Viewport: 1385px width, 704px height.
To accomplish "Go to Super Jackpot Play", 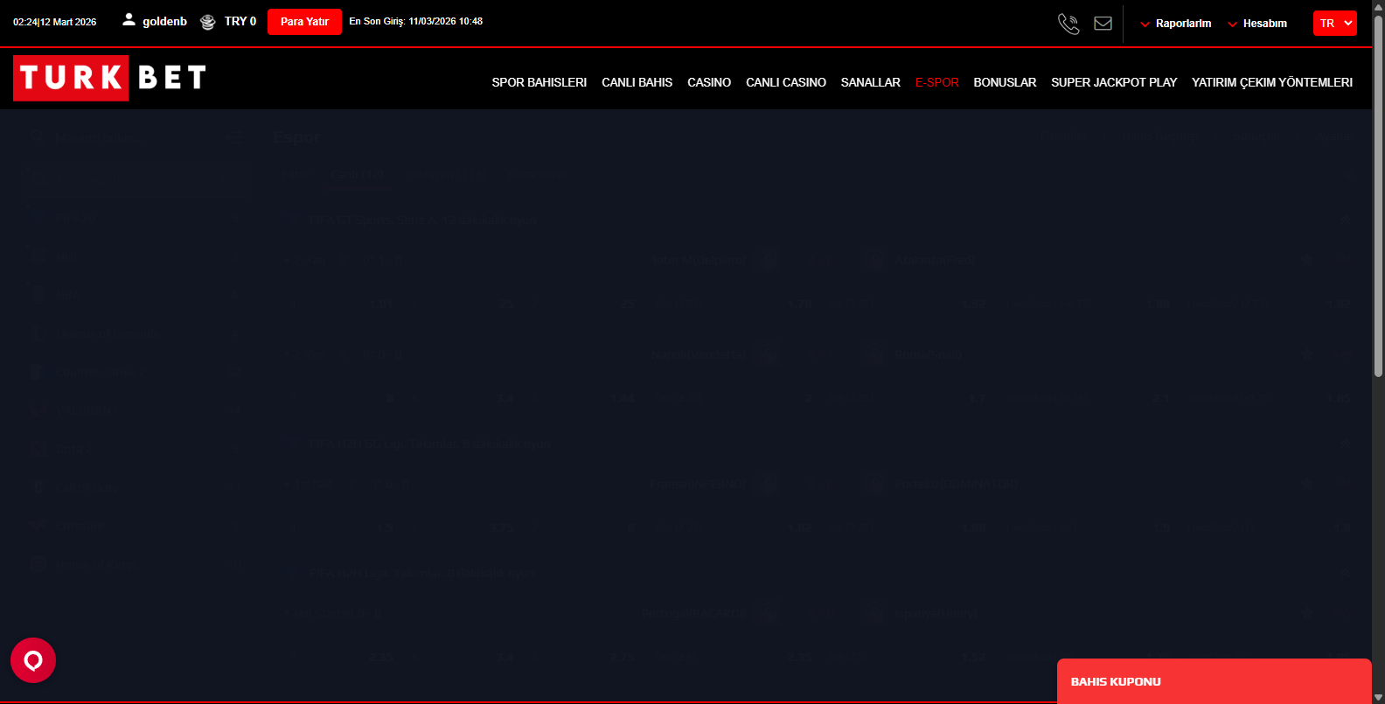I will tap(1113, 82).
